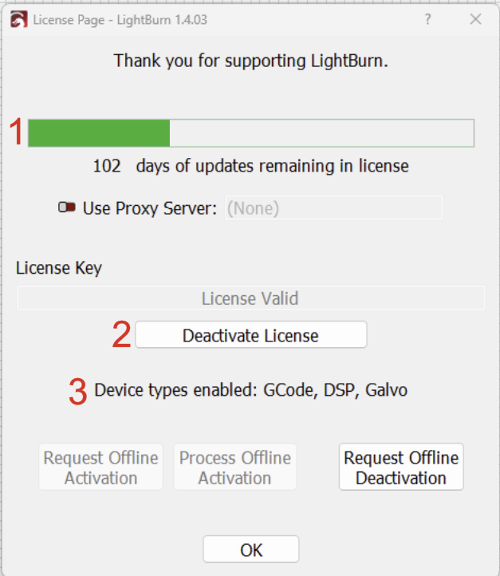Click the green license updates progress bar
The height and width of the screenshot is (576, 500).
click(251, 133)
